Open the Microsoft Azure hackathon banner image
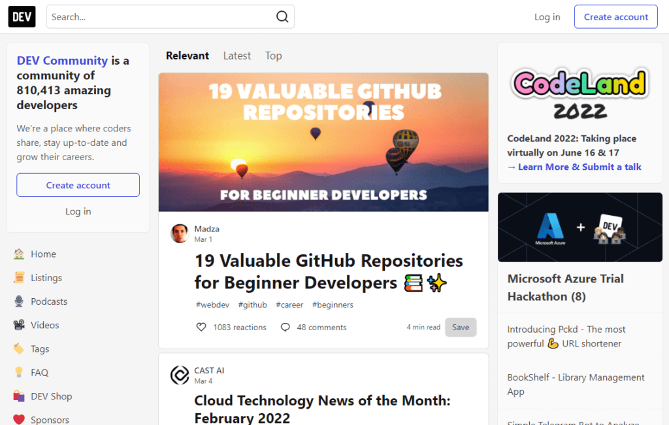669x425 pixels. click(x=580, y=228)
